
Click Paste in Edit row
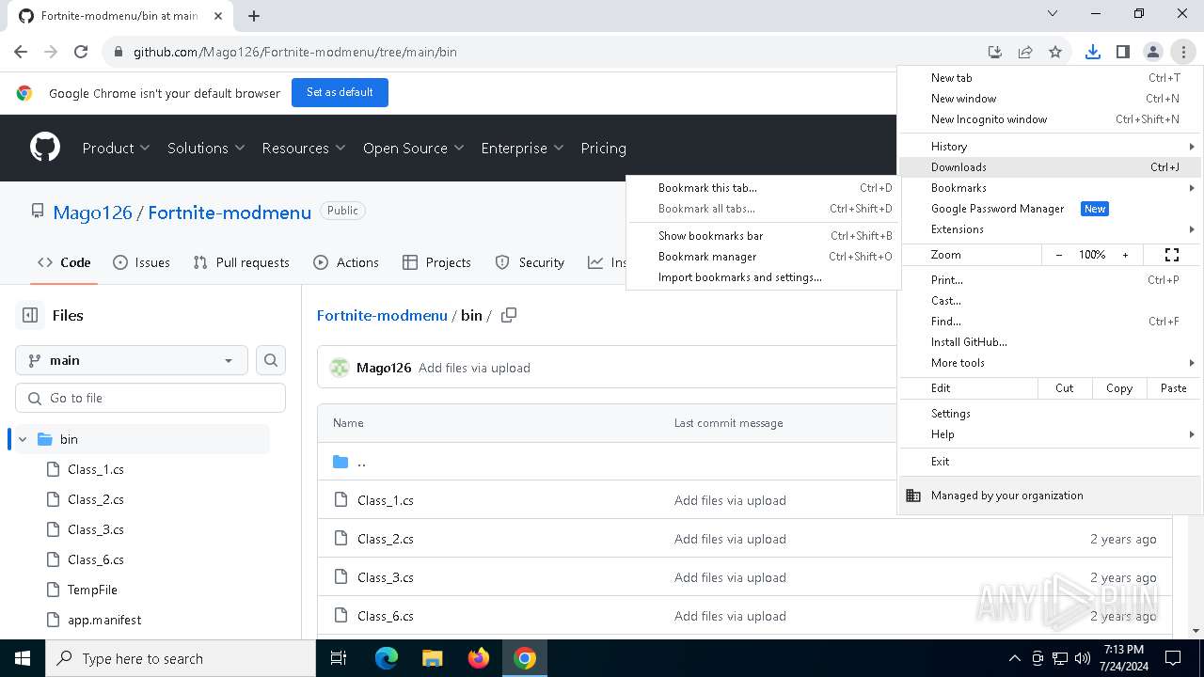pyautogui.click(x=1174, y=388)
